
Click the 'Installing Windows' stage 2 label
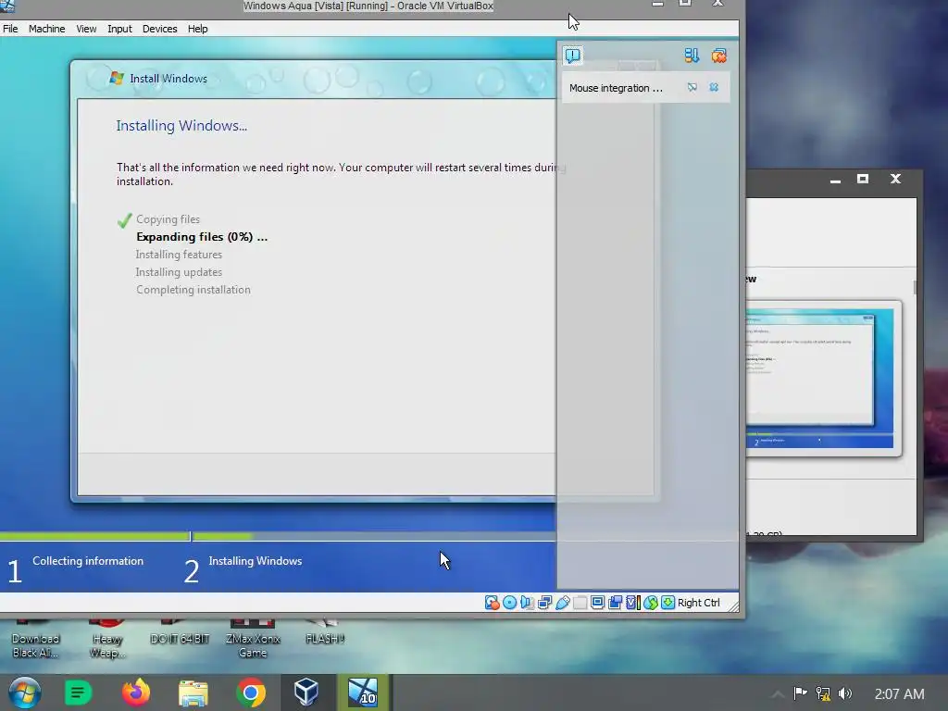click(x=256, y=561)
